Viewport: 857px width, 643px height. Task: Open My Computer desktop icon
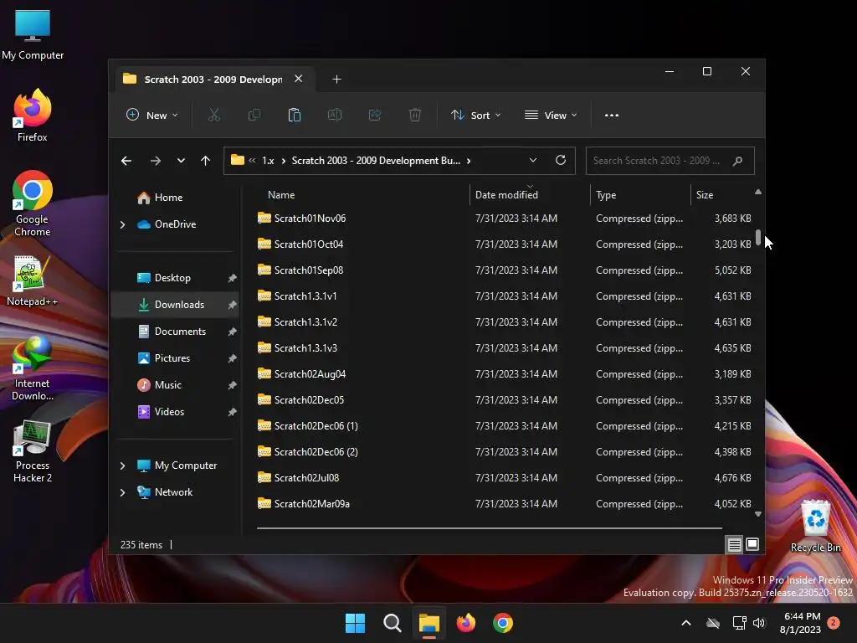tap(33, 34)
